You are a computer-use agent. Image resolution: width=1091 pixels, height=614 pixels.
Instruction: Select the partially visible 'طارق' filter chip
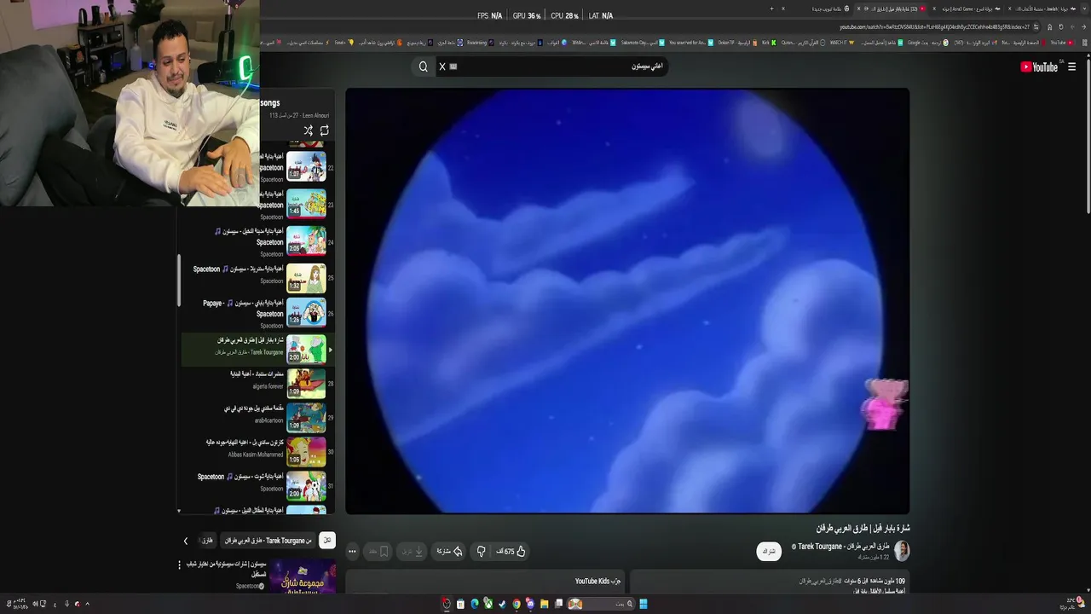[x=206, y=540]
